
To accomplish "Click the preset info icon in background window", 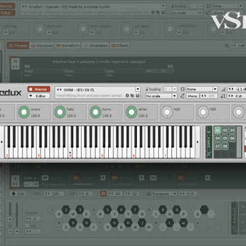I will [153, 12].
